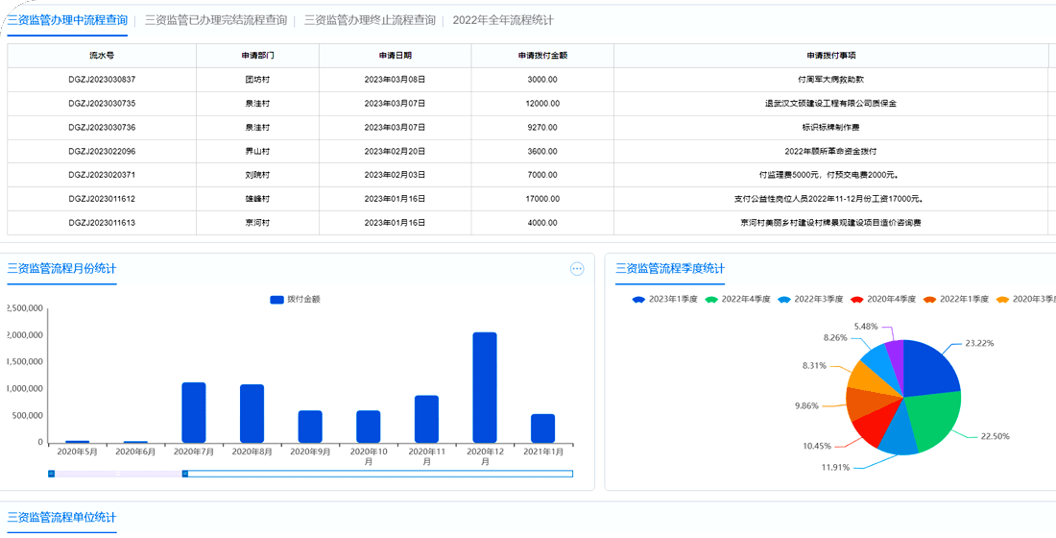Click the 2020年7月 bar
The width and height of the screenshot is (1056, 538).
click(x=193, y=412)
